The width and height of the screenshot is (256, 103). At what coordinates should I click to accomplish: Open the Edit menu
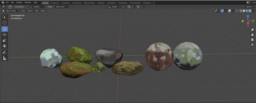(x=12, y=3)
